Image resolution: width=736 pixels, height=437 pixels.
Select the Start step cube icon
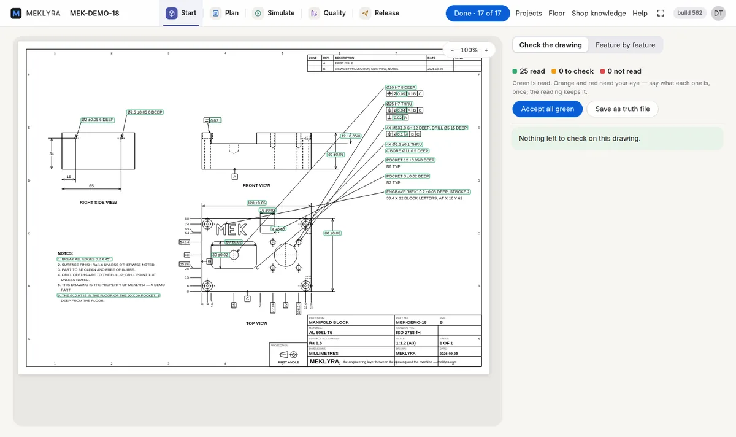[172, 13]
